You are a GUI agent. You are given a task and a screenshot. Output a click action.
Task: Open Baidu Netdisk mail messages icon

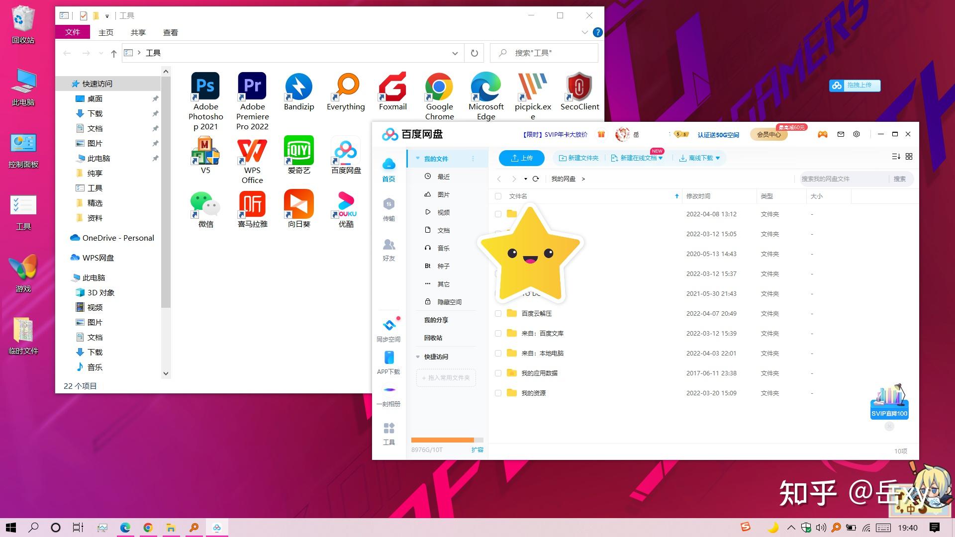(841, 134)
